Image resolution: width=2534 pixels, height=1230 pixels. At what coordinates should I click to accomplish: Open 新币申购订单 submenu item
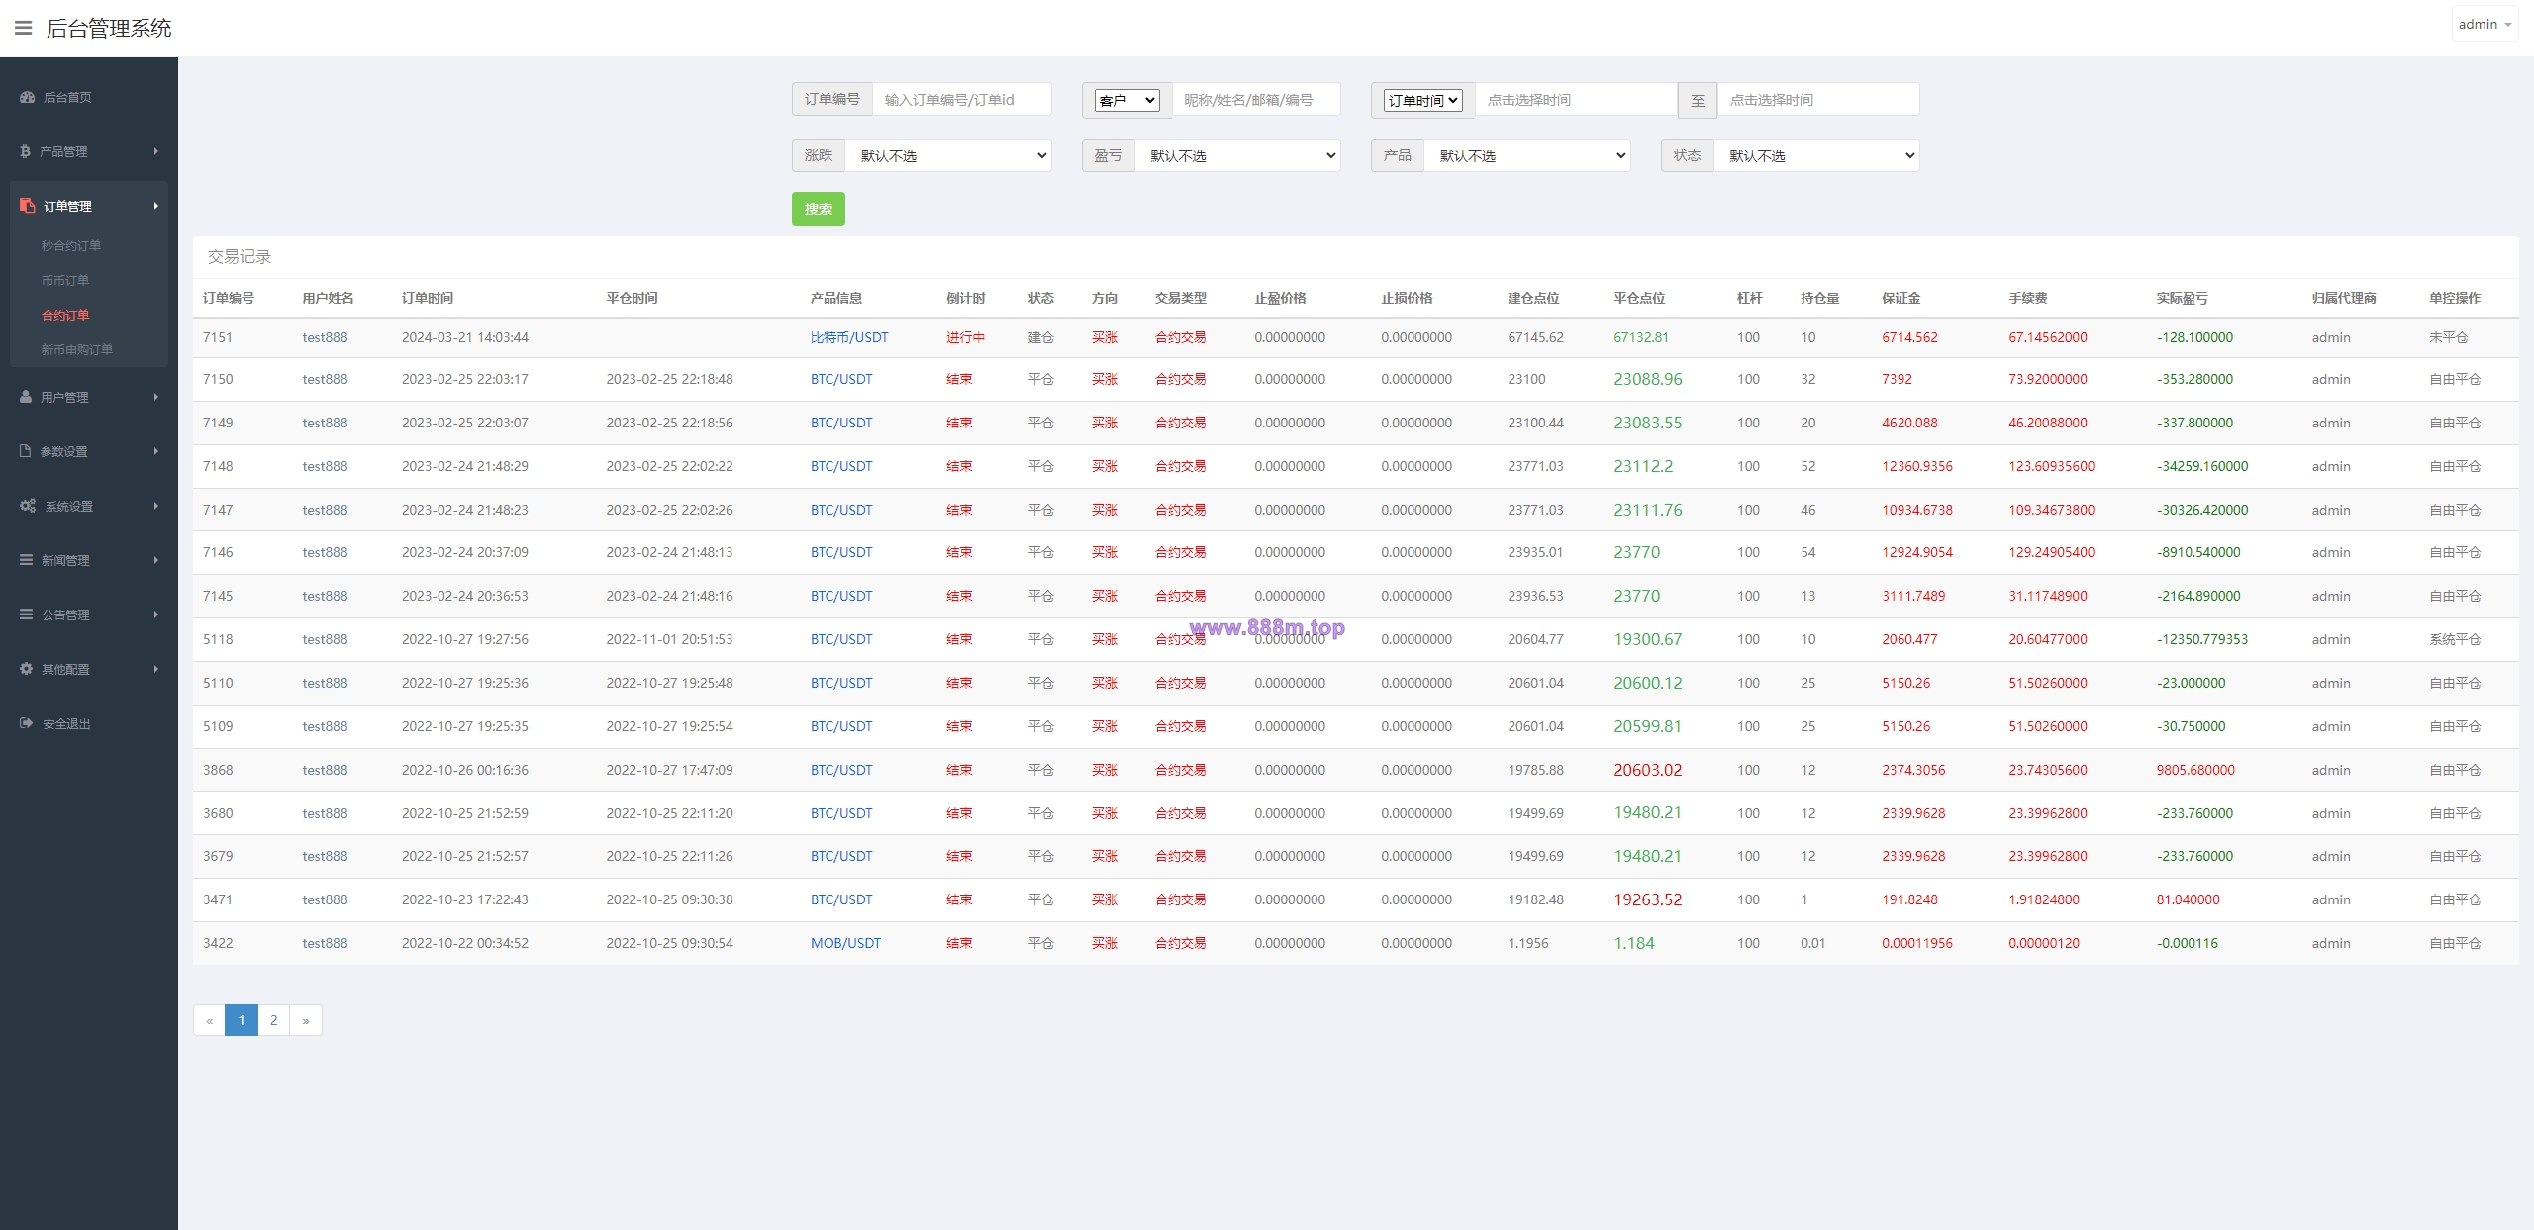pos(77,349)
